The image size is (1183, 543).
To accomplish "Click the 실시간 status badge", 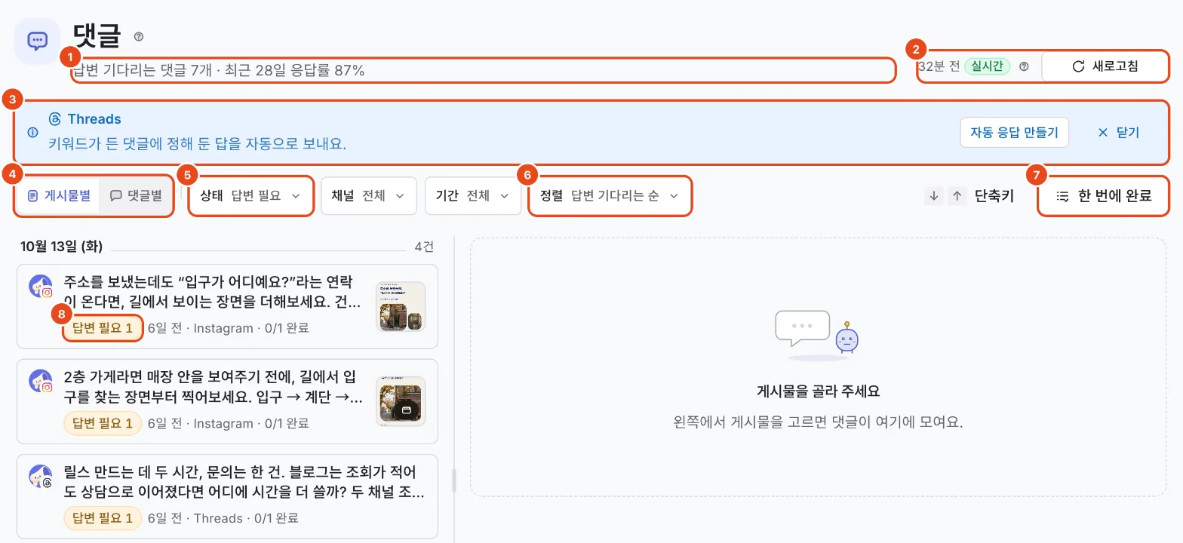I will [x=988, y=66].
